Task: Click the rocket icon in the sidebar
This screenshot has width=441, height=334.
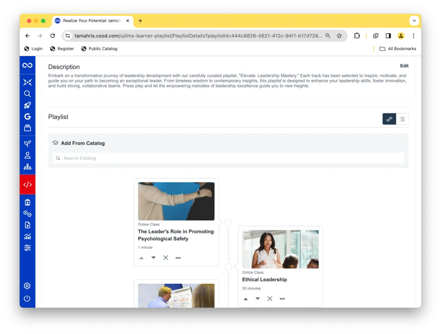Action: [x=27, y=105]
